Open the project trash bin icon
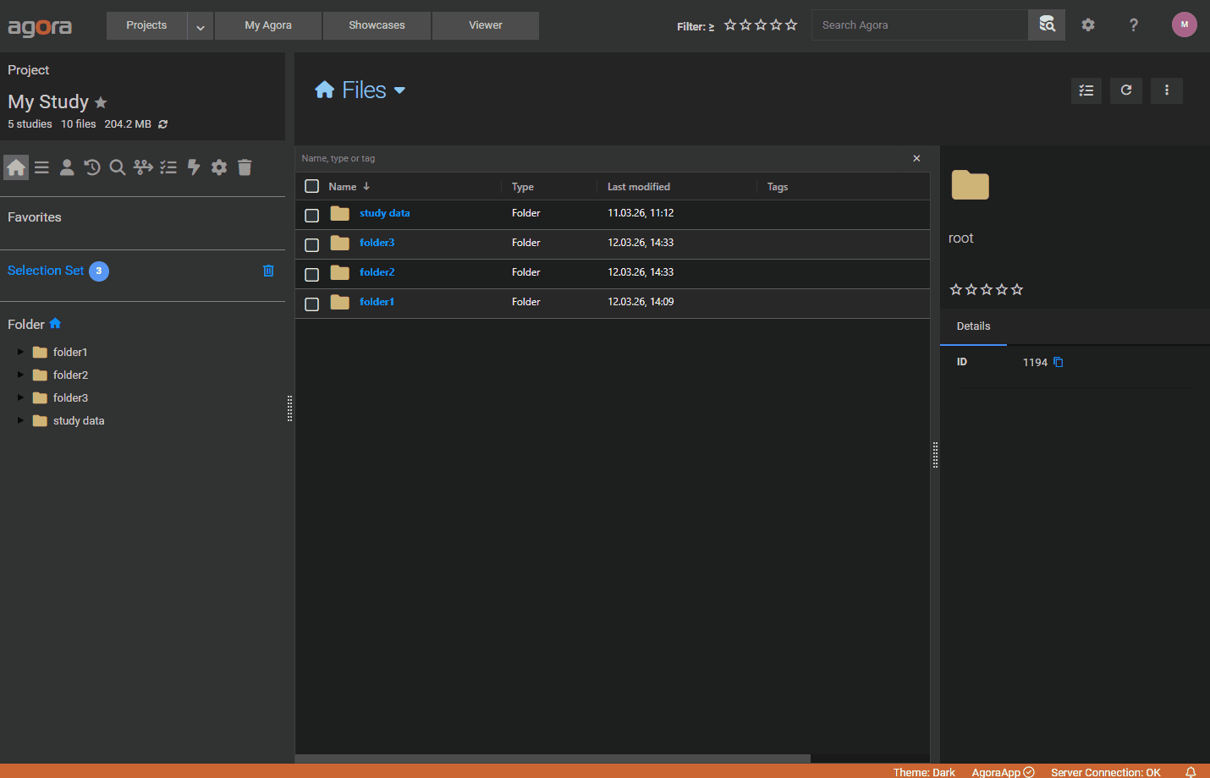This screenshot has width=1210, height=778. pyautogui.click(x=245, y=167)
